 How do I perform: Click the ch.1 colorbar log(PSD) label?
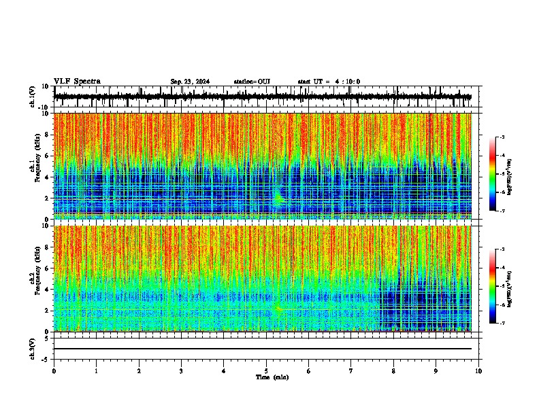pos(510,177)
